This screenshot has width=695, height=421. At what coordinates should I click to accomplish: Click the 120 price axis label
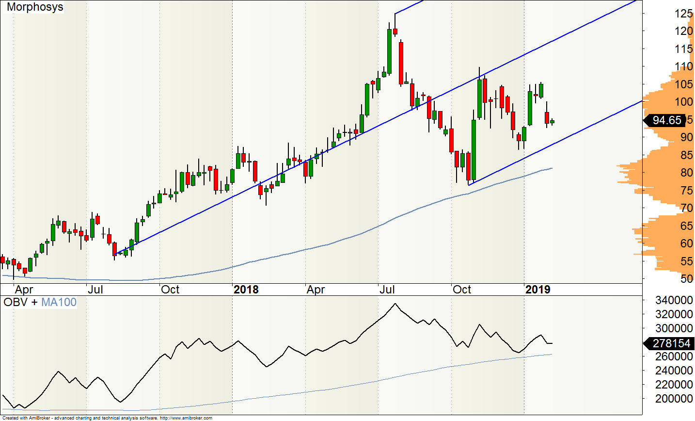[683, 31]
